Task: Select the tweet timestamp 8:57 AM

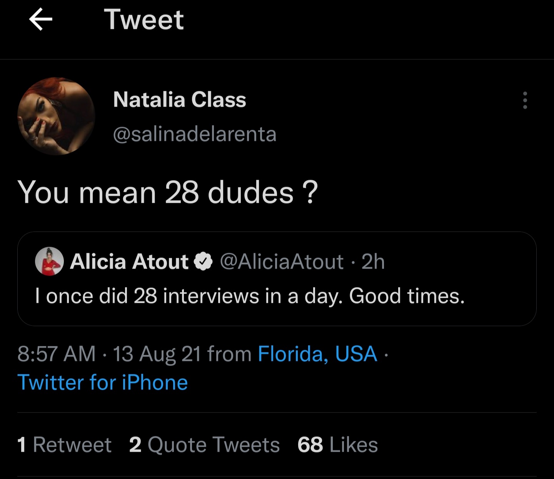Action: click(x=57, y=354)
